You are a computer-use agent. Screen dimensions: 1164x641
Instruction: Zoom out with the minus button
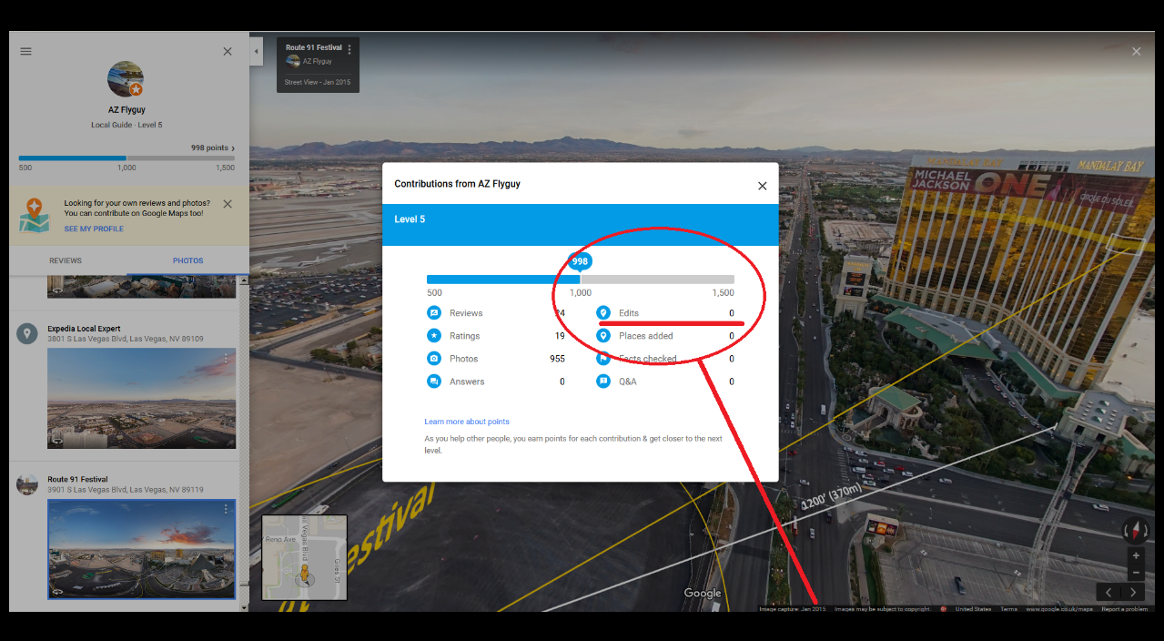click(x=1135, y=573)
